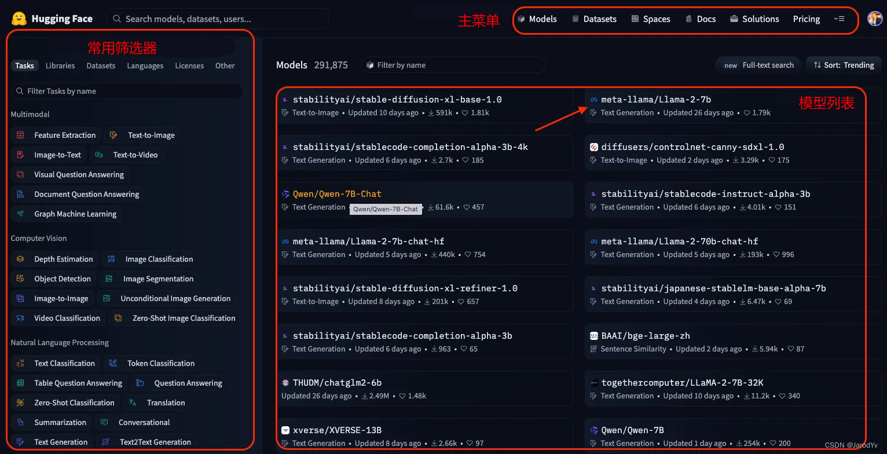Open Solutions in the main menu
The height and width of the screenshot is (454, 887).
[x=754, y=19]
